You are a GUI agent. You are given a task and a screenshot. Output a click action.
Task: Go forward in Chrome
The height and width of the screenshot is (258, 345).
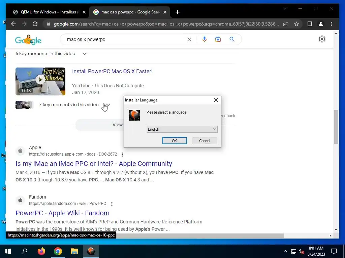pos(24,24)
